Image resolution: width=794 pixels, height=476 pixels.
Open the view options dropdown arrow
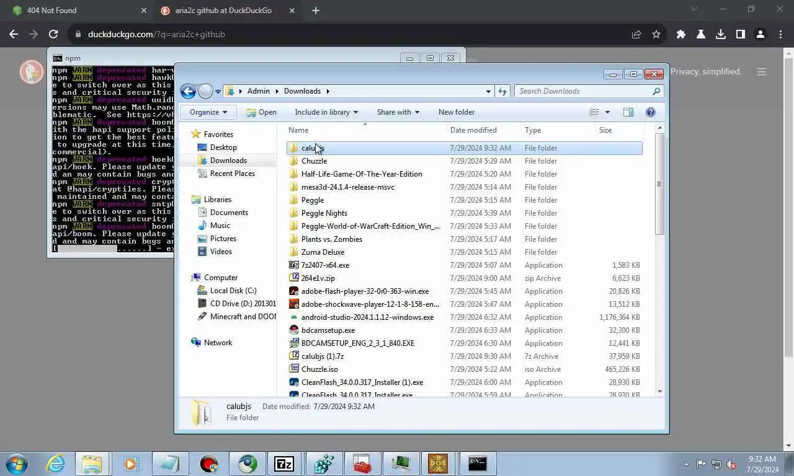pos(607,112)
